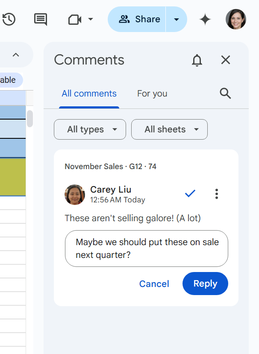This screenshot has height=354, width=259.
Task: Open comment notification settings bell
Action: [197, 60]
